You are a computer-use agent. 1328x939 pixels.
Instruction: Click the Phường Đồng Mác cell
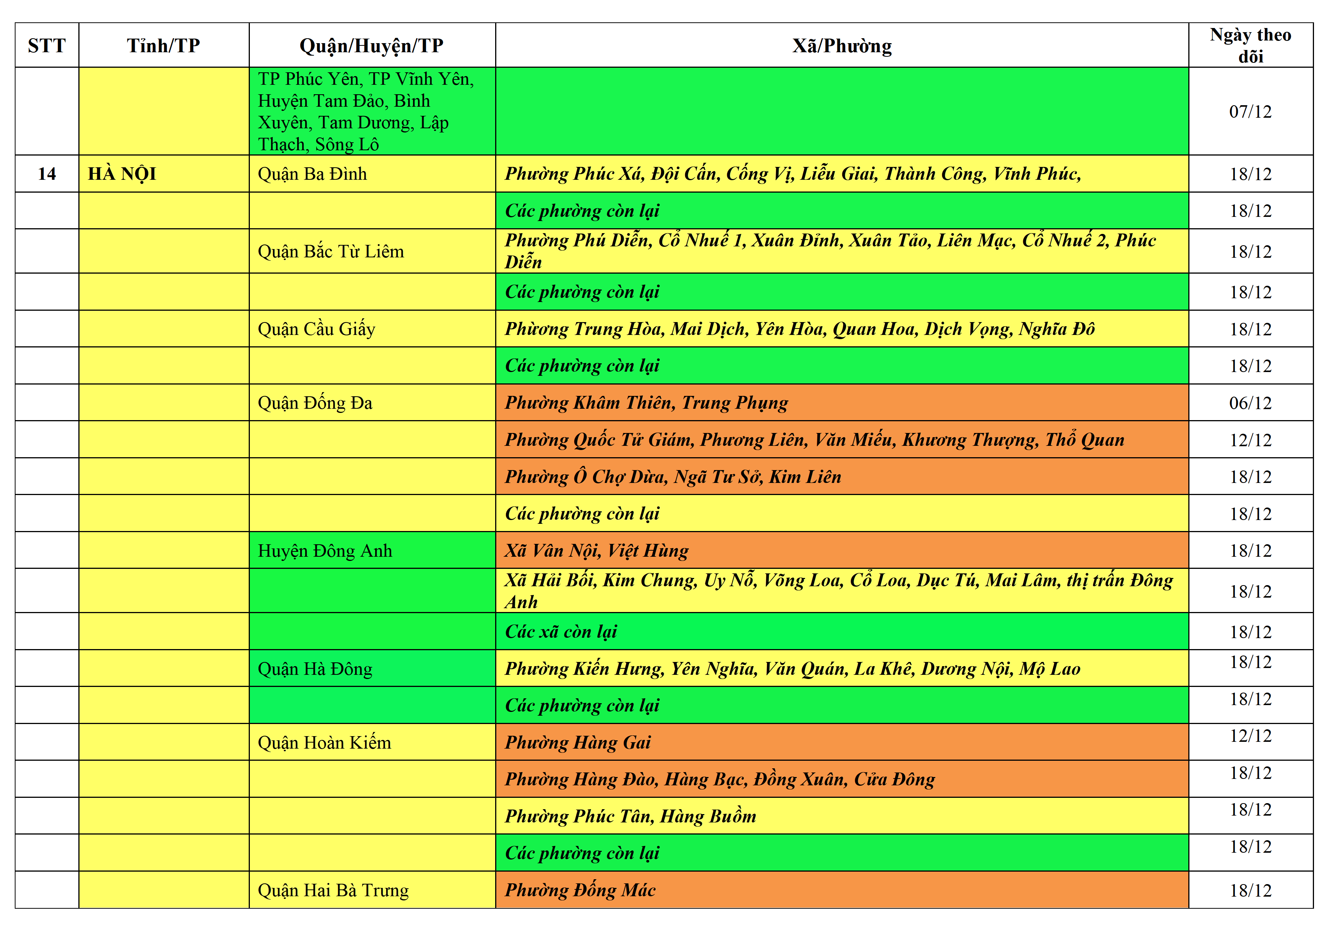pyautogui.click(x=842, y=890)
